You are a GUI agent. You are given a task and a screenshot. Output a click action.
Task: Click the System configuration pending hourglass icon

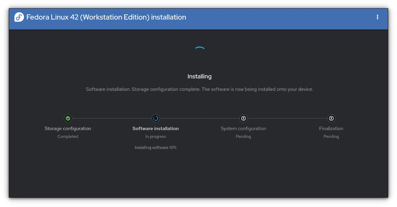(243, 118)
